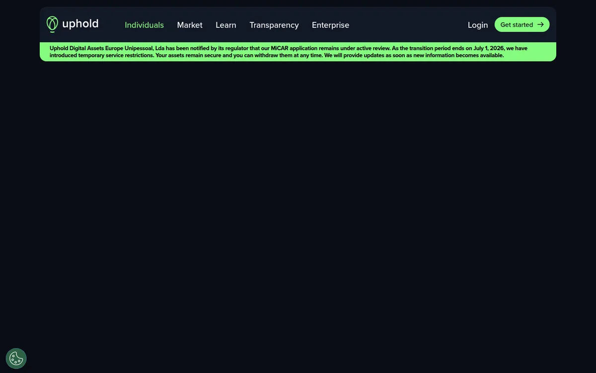Screen dimensions: 596x373
Task: Open the Learn menu
Action: [226, 25]
